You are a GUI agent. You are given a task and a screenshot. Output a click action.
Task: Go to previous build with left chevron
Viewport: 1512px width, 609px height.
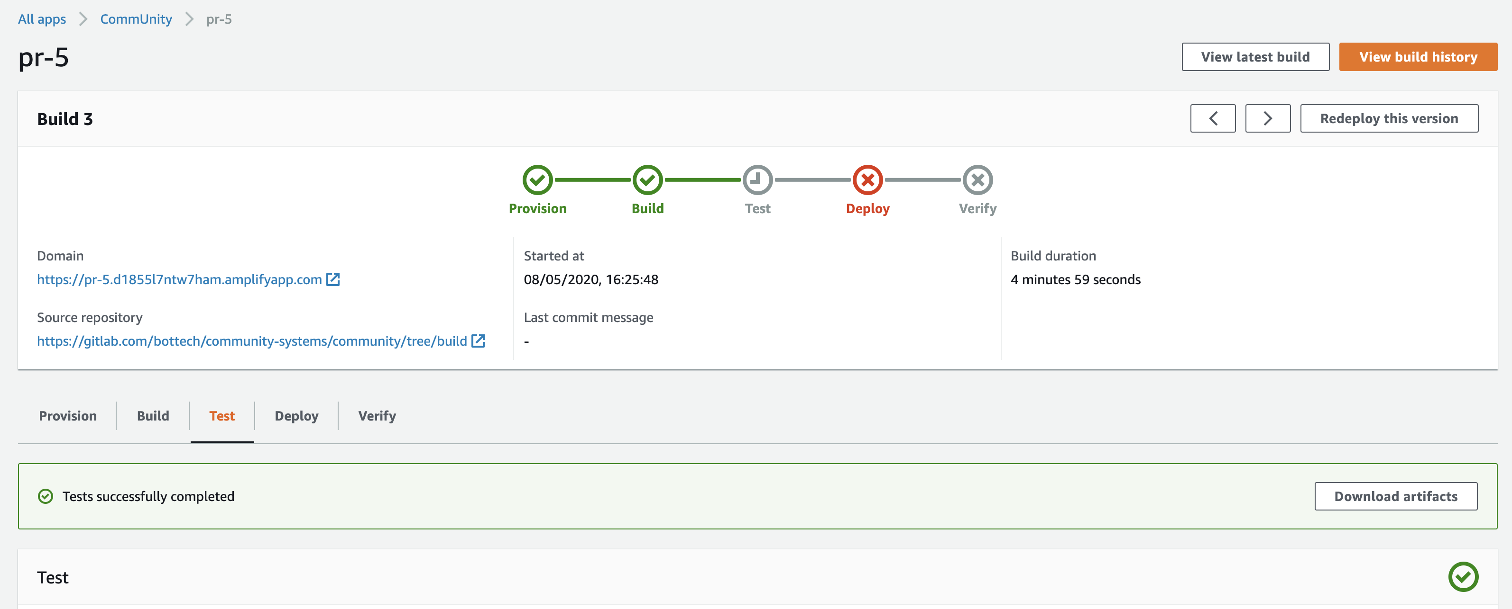[x=1213, y=118]
